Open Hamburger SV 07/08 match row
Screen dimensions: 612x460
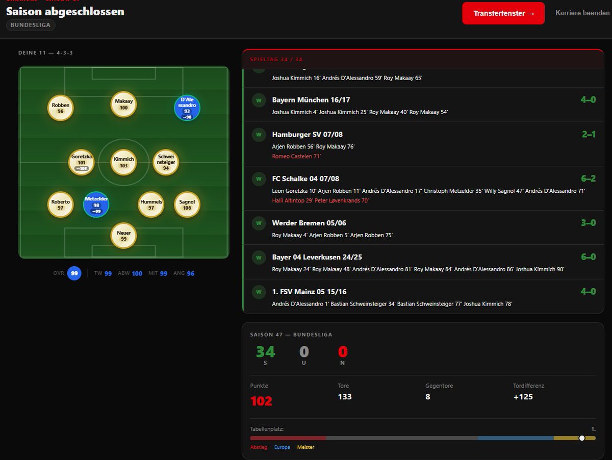click(423, 144)
